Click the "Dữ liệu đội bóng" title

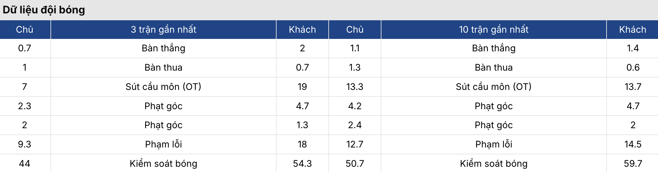44,10
